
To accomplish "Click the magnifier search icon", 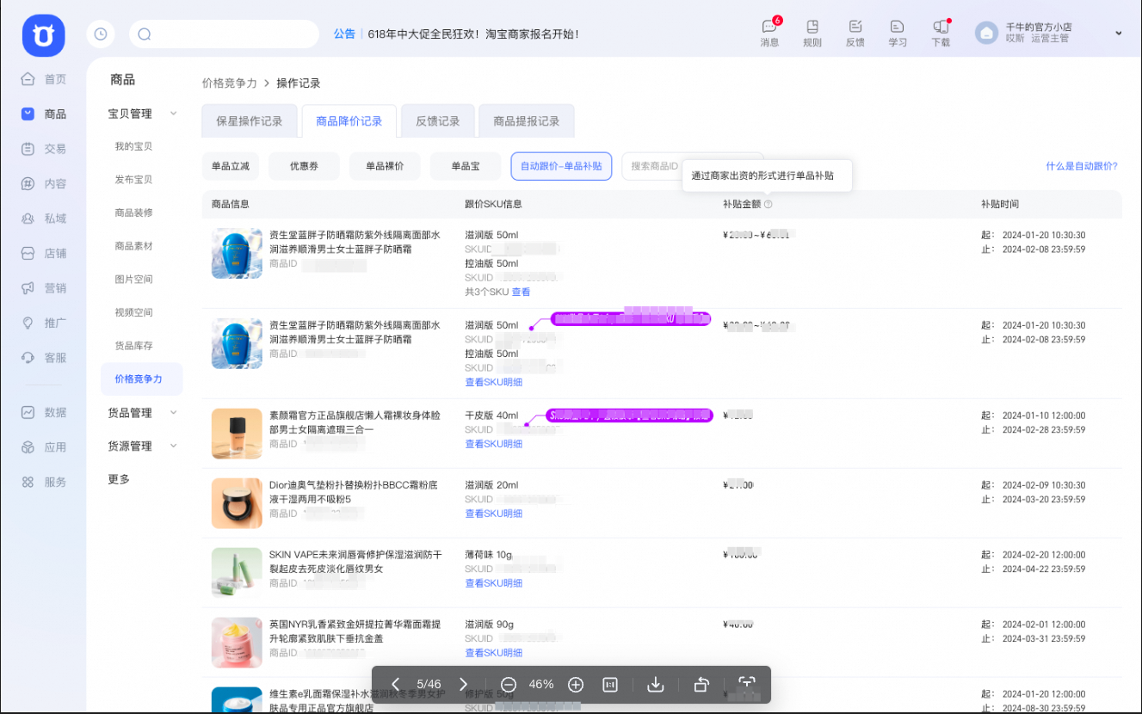I will [145, 34].
